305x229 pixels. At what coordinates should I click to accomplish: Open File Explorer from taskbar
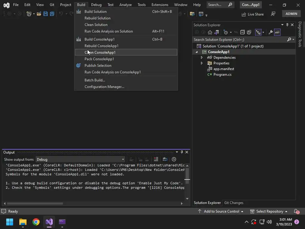[x=23, y=222]
